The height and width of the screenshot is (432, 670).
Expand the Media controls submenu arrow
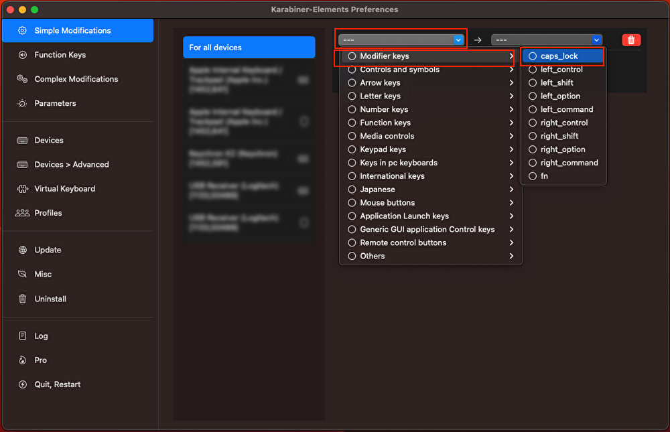511,136
